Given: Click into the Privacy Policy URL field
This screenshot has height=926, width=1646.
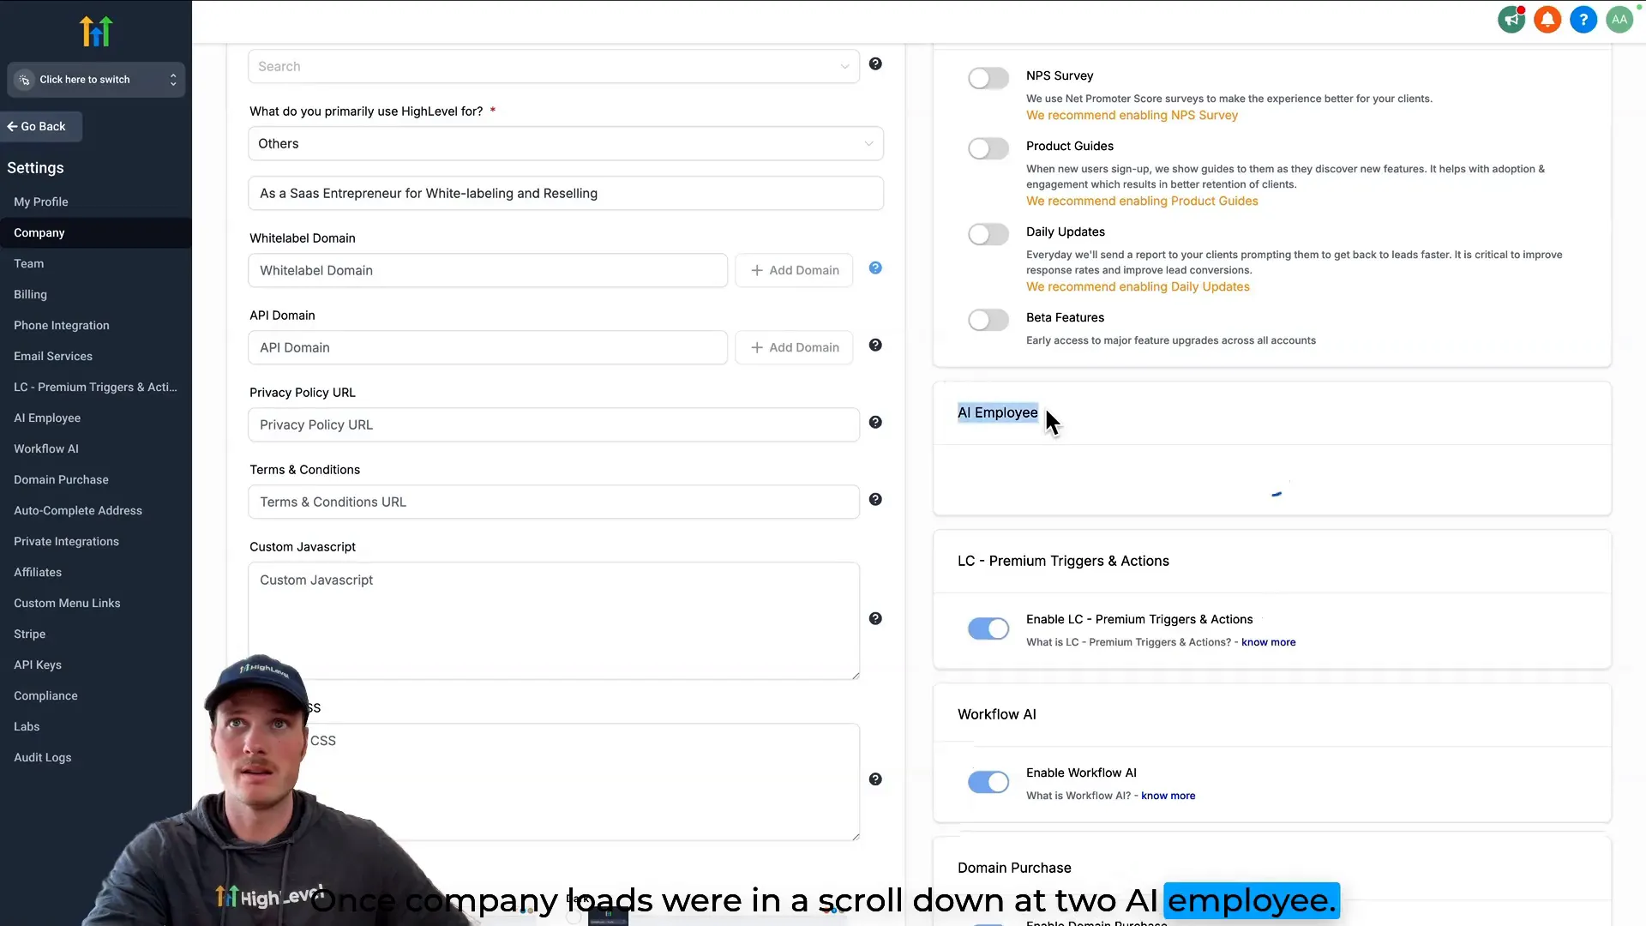Looking at the screenshot, I should coord(554,424).
